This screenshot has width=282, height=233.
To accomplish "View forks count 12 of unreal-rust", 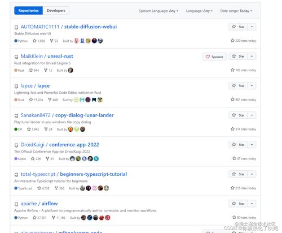I will click(x=48, y=70).
